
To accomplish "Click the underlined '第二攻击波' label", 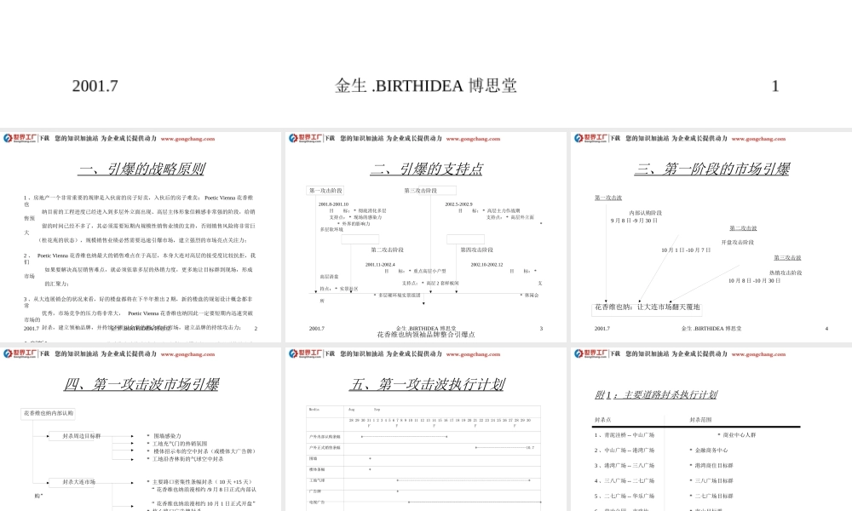I will click(x=743, y=228).
